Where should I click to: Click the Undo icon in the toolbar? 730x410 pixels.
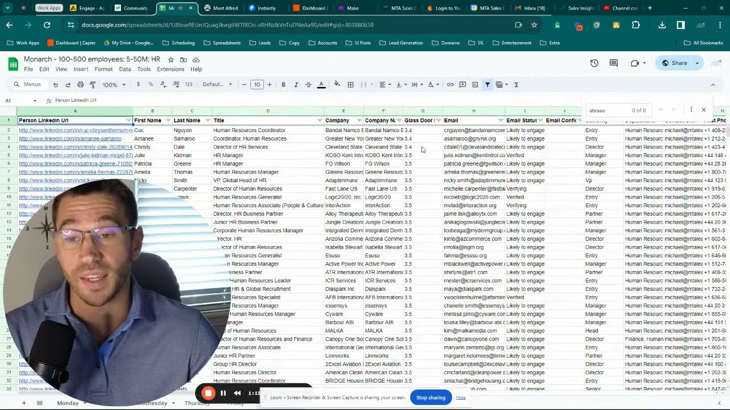55,84
